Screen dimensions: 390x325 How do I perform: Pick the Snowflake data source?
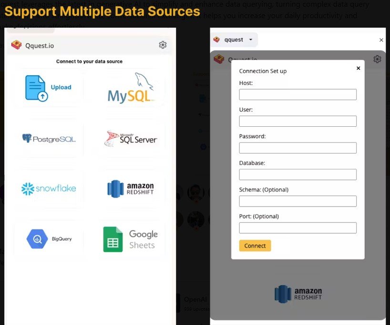[x=49, y=189]
